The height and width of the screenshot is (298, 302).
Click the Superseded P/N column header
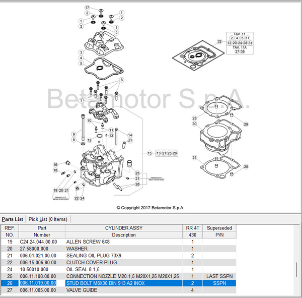tap(219, 231)
